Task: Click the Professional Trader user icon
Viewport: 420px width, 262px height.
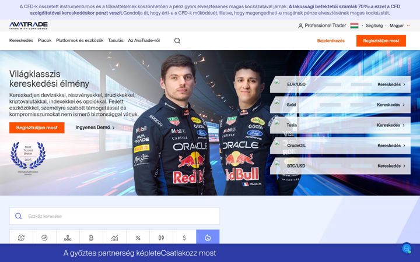Action: click(300, 26)
